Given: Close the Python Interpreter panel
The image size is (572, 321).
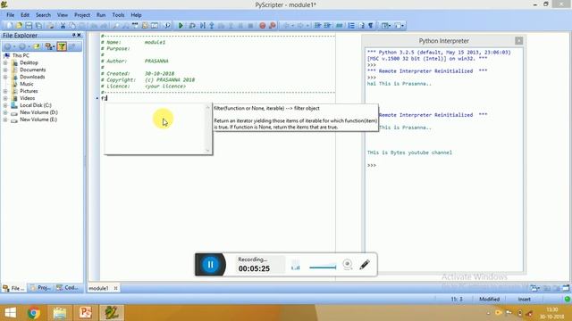Looking at the screenshot, I should click(518, 41).
